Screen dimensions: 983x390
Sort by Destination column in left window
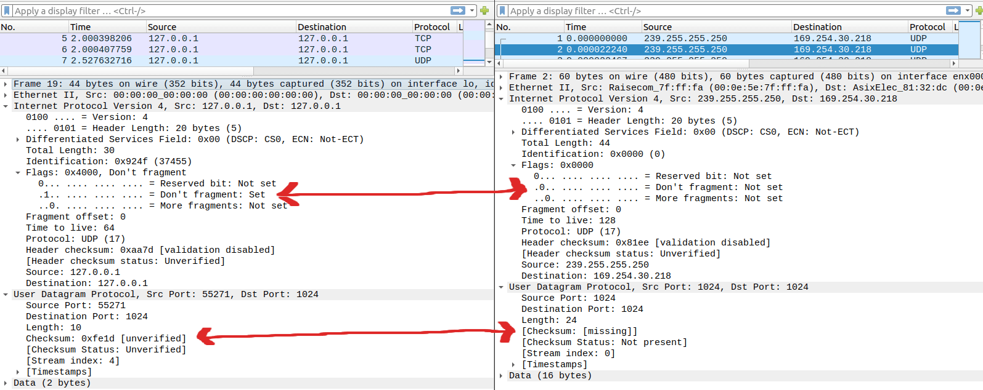pyautogui.click(x=354, y=26)
